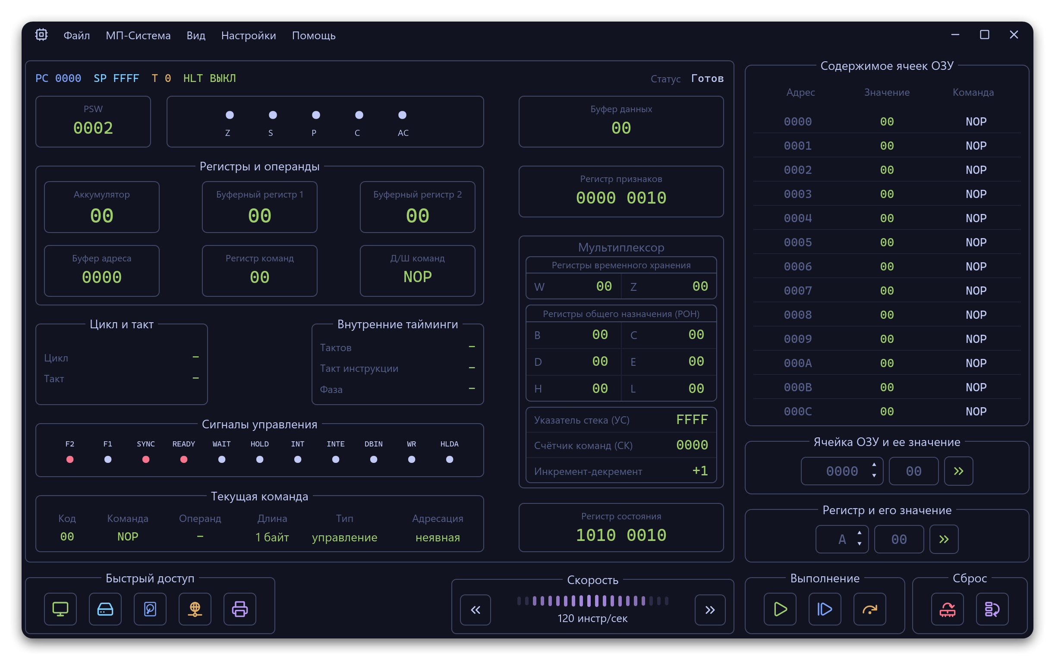The image size is (1055, 660).
Task: Click the INTE control signal indicator
Action: click(336, 459)
